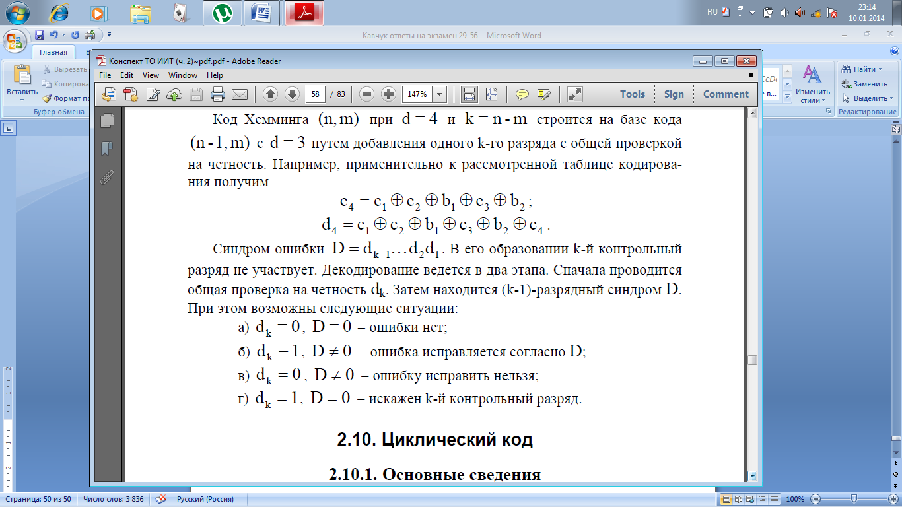The width and height of the screenshot is (902, 507).
Task: Open the Help menu in Adobe Reader
Action: coord(215,75)
